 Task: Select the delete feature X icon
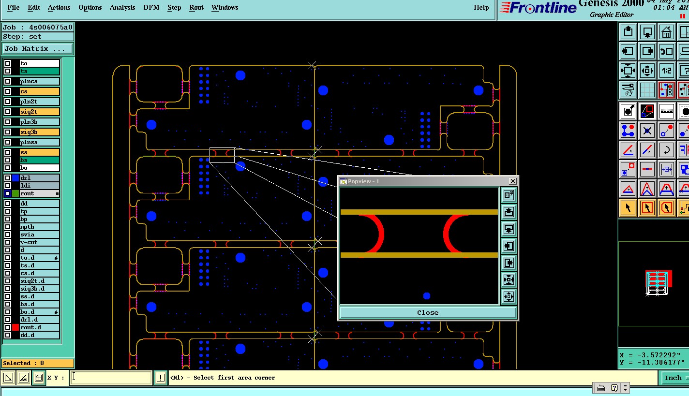647,131
